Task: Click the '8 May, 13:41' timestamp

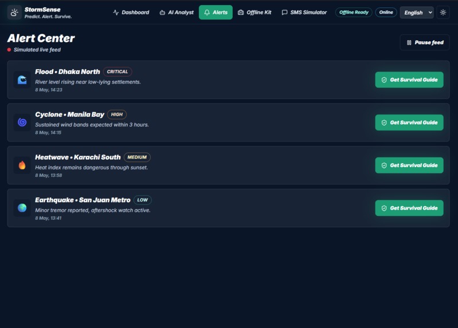Action: coord(48,218)
